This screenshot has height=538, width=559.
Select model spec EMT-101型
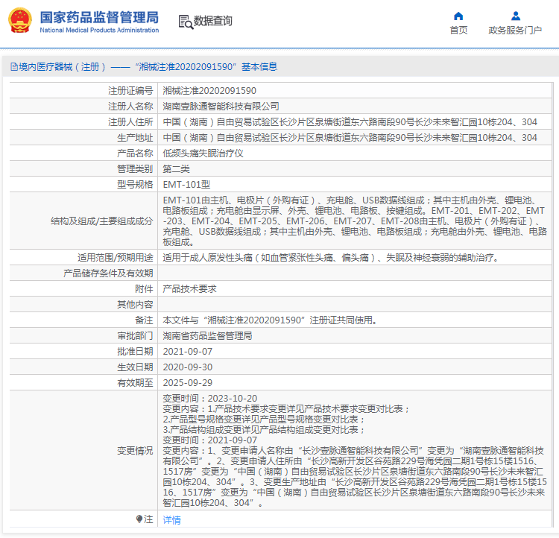186,185
